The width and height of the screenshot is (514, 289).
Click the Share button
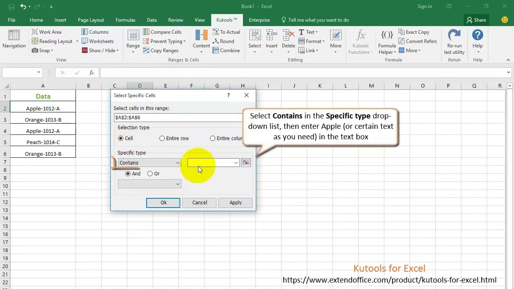[x=476, y=20]
